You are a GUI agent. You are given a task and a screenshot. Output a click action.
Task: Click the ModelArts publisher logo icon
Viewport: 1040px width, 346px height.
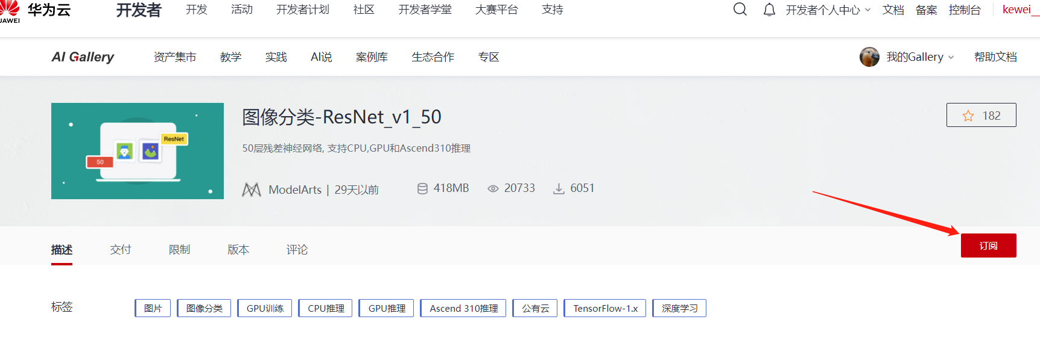pos(252,190)
